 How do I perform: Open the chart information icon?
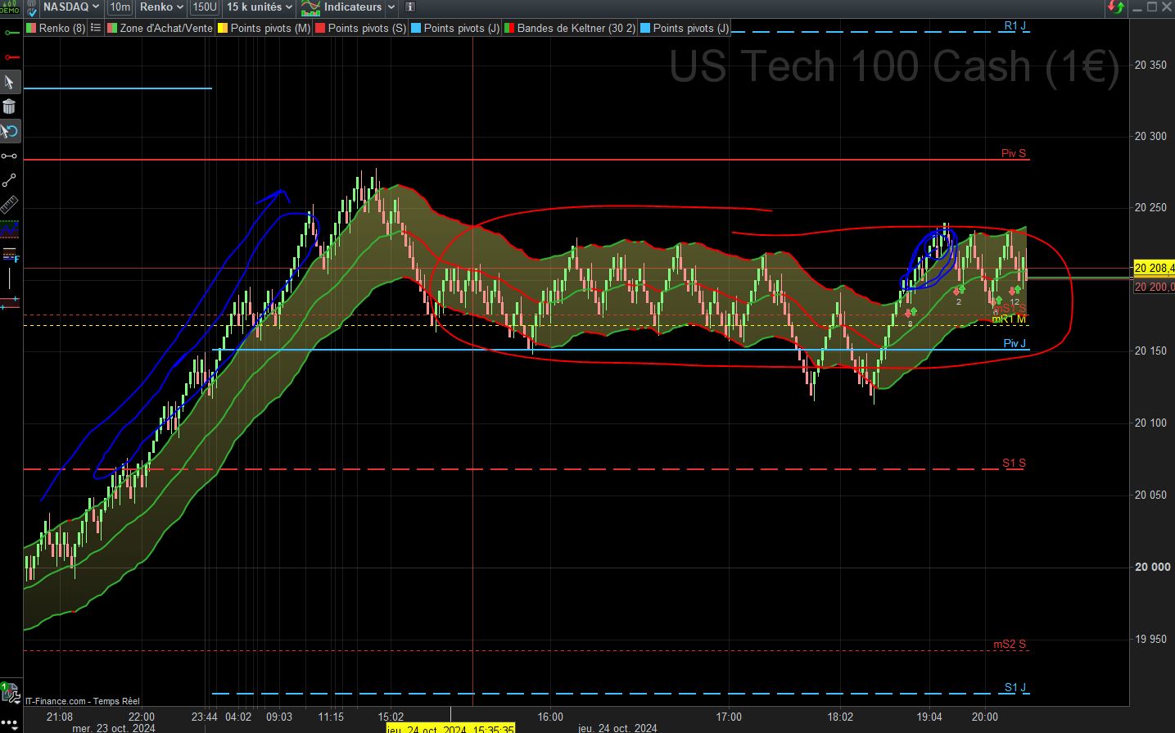click(x=411, y=7)
